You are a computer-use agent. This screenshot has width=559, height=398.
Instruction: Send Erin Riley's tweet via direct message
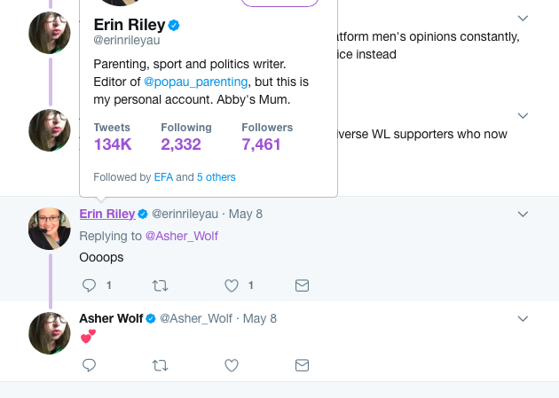[x=302, y=285]
